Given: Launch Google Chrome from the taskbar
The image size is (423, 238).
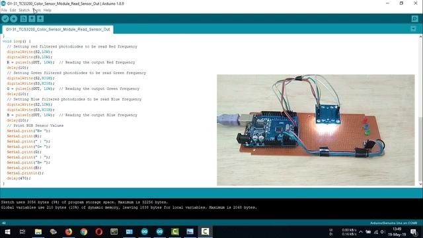Looking at the screenshot, I should 84,232.
